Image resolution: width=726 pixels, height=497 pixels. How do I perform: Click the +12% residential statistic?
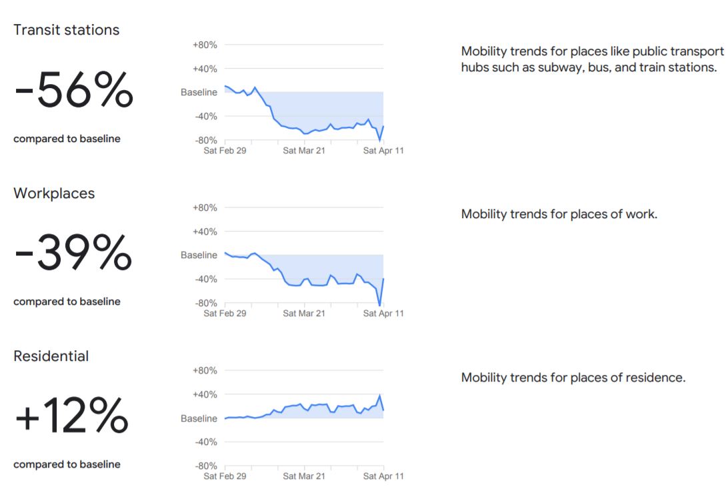point(72,416)
